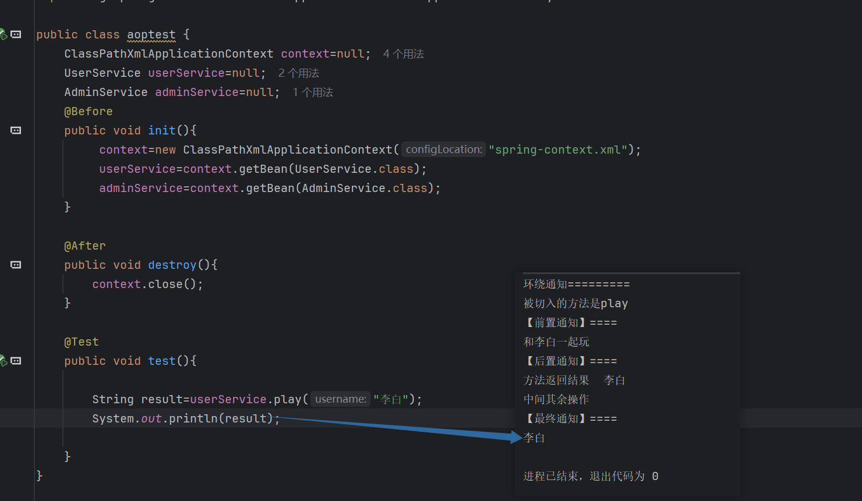The width and height of the screenshot is (862, 501).
Task: Show the 1 usage of the adminService field
Action: tap(313, 93)
